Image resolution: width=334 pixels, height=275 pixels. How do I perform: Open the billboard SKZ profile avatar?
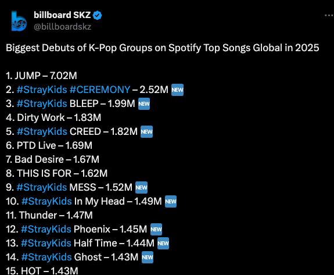click(19, 21)
